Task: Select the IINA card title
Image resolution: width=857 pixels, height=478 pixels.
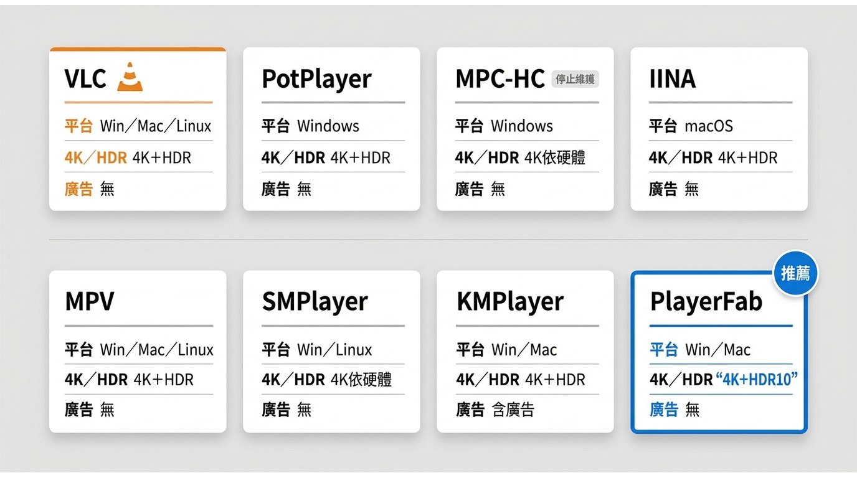Action: tap(672, 78)
